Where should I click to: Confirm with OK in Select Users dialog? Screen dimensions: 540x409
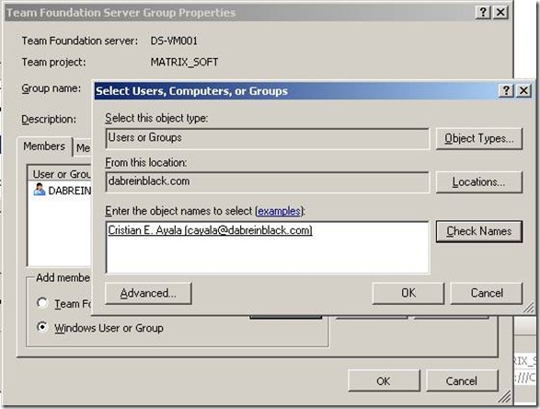[x=408, y=293]
